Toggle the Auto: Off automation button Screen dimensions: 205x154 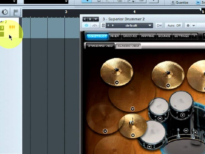174,25
